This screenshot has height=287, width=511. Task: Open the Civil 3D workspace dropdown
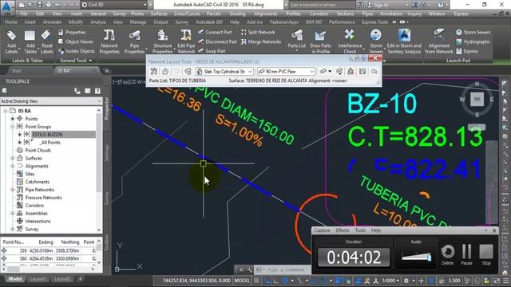coord(114,5)
